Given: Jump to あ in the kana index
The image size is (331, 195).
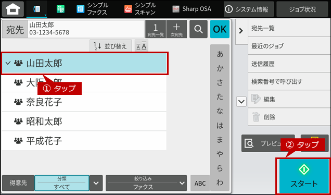Looking at the screenshot, I should point(220,54).
